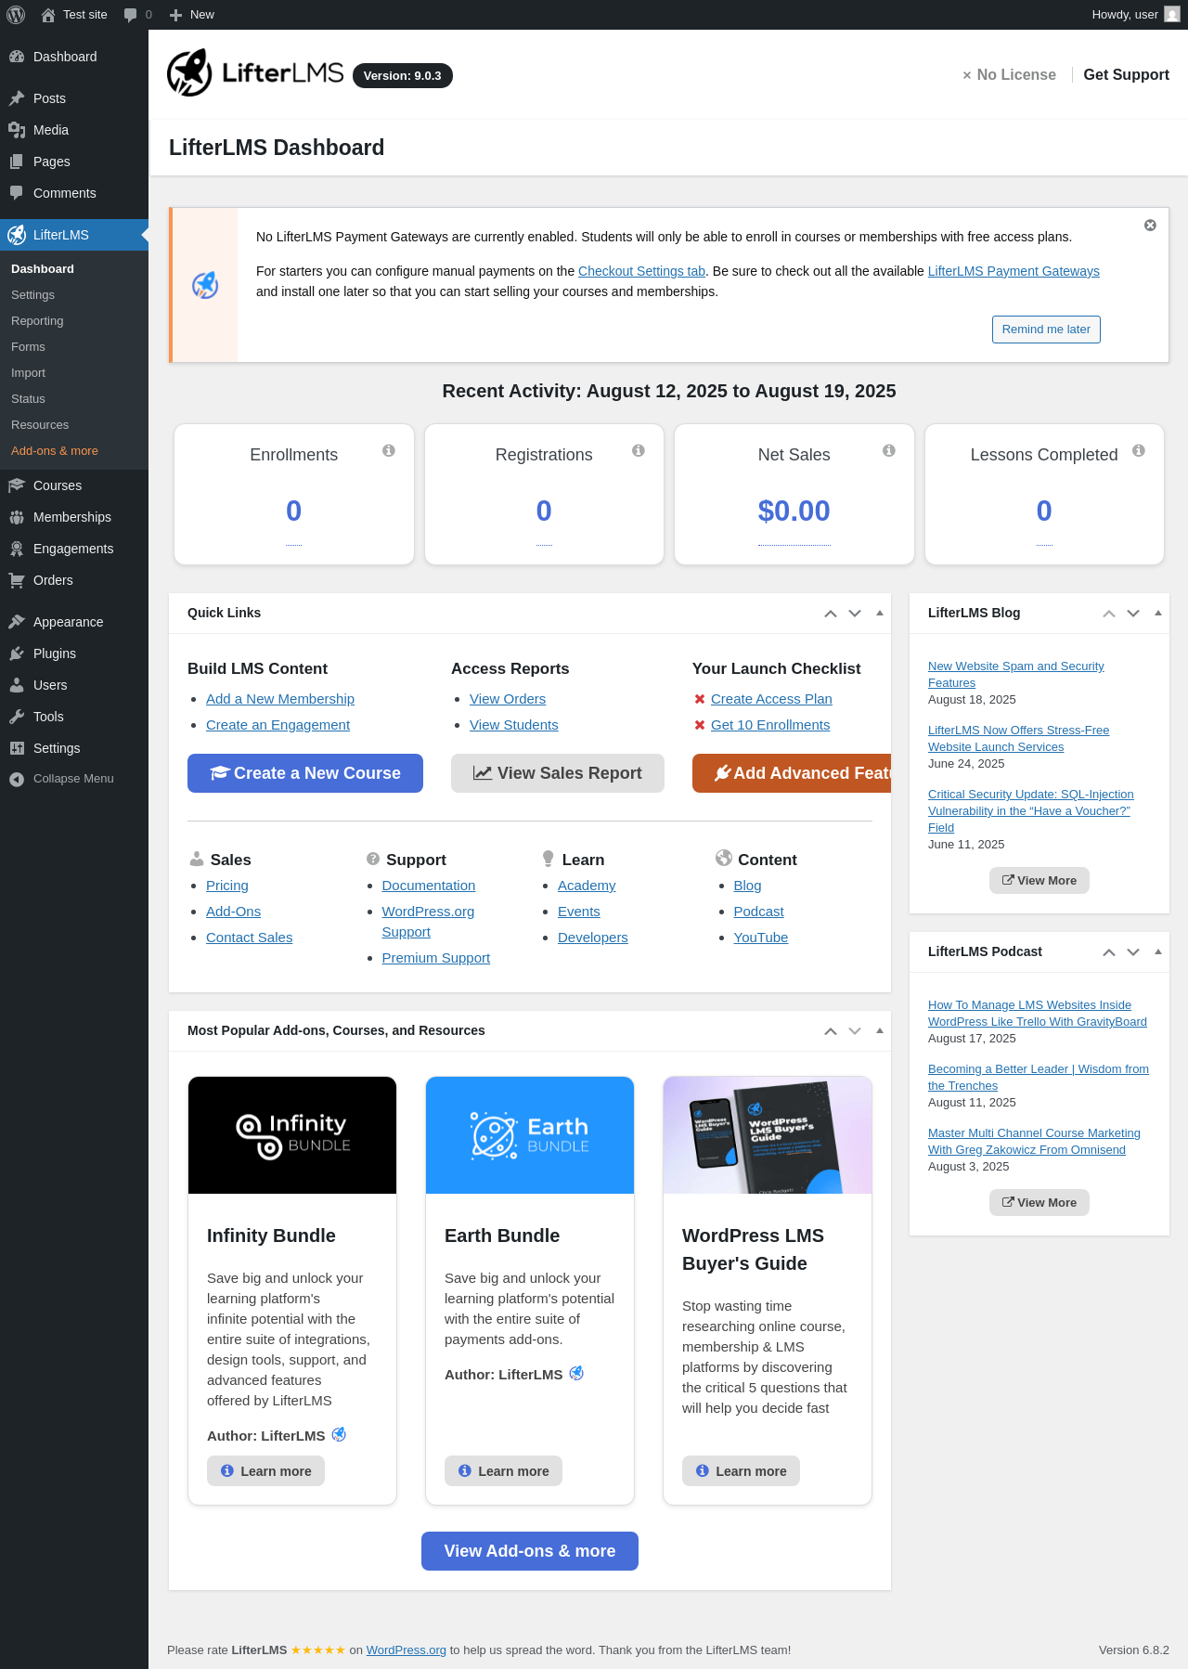Screen dimensions: 1188x1669
Task: Click the user avatar in admin bar
Action: tap(1172, 15)
